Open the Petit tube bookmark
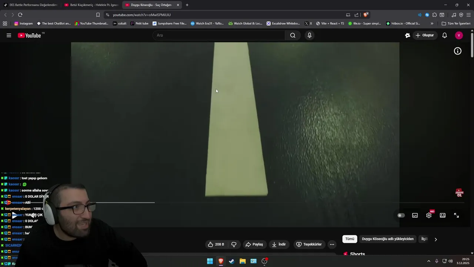 point(139,23)
